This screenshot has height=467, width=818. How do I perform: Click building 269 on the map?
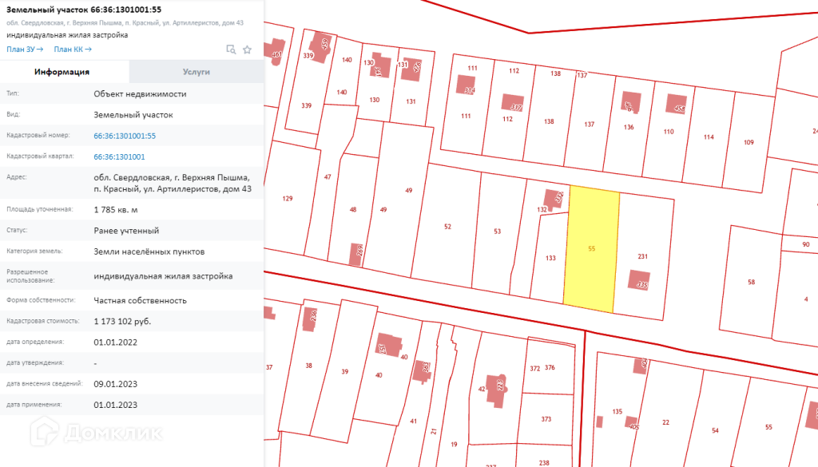coord(356,255)
